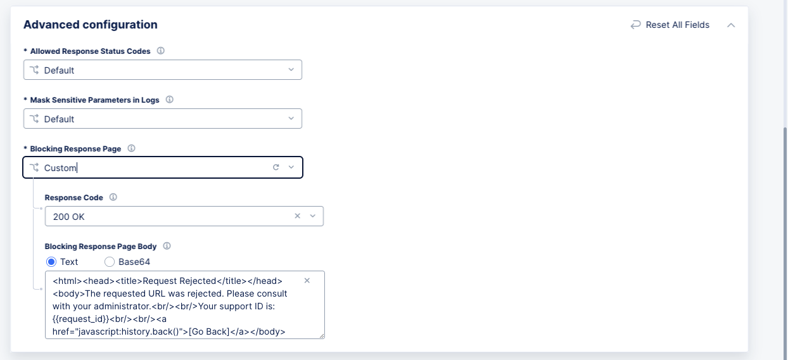Viewport: 788px width, 360px height.
Task: Click the Reset All Fields arrow icon
Action: click(636, 25)
